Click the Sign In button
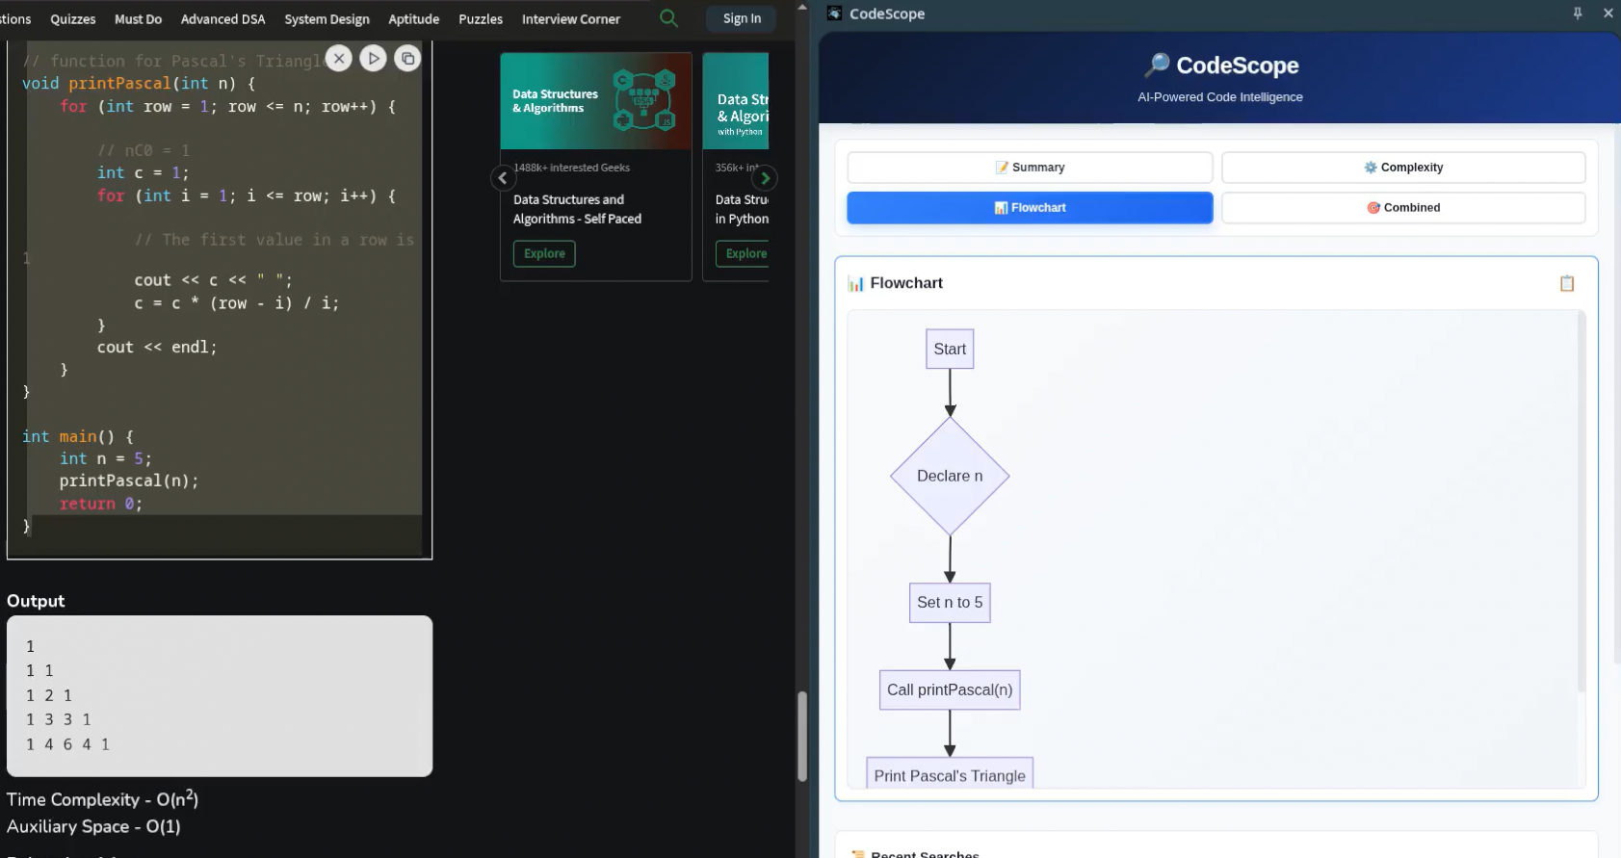This screenshot has width=1621, height=858. coord(742,18)
